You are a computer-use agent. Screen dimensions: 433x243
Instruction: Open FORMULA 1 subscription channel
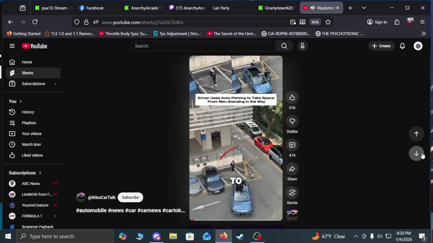[33, 216]
